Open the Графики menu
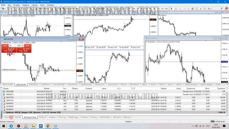This screenshot has width=229, height=129. point(25,5)
